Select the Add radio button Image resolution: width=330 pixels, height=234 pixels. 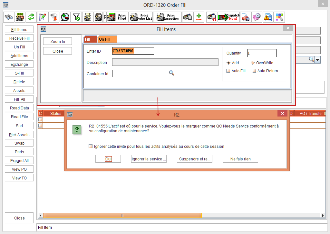228,63
